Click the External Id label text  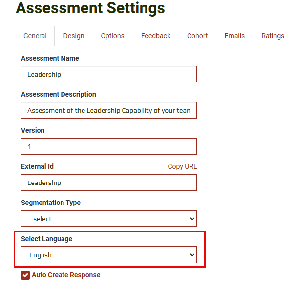tap(37, 166)
